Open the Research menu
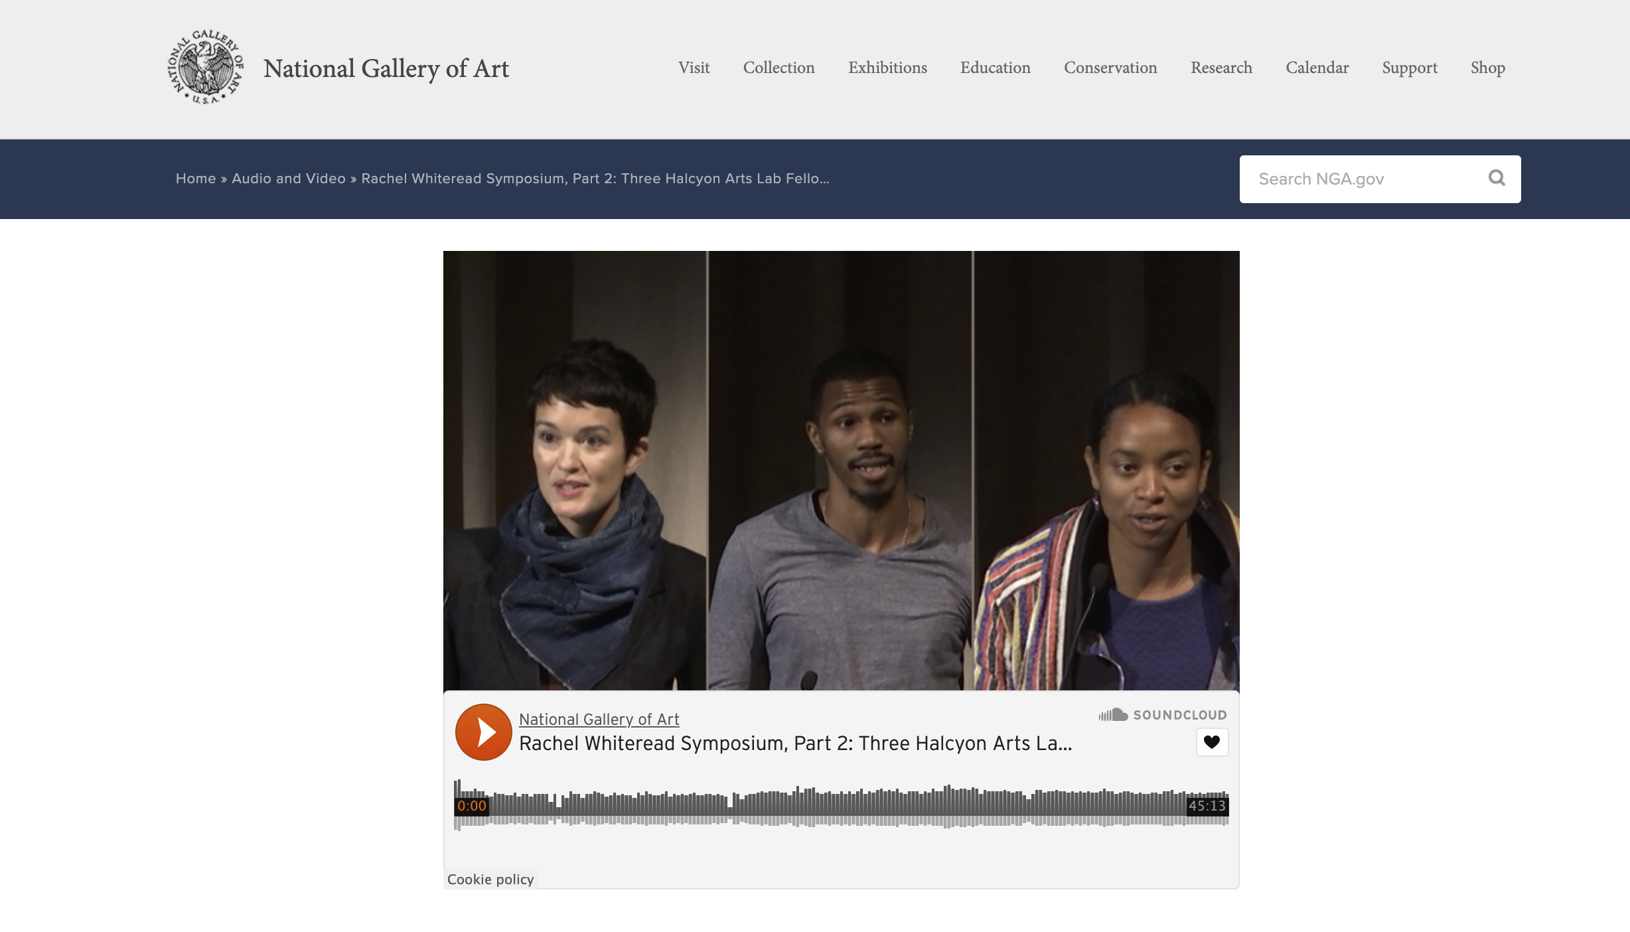The width and height of the screenshot is (1630, 932). 1221,68
